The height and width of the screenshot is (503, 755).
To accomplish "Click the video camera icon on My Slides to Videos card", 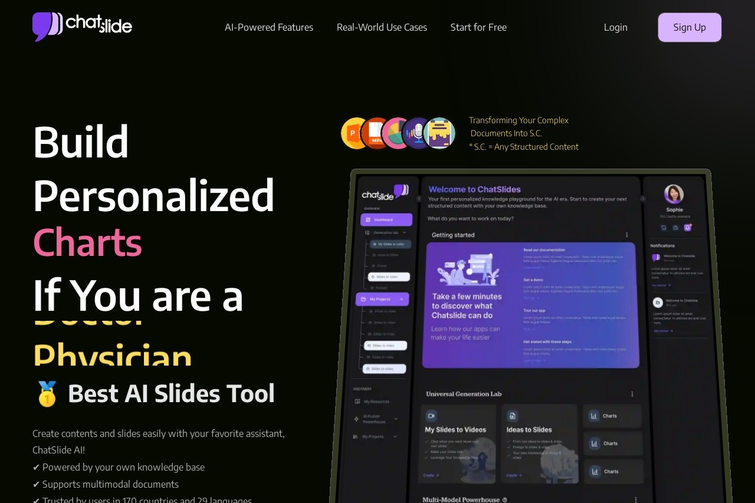I will (x=431, y=415).
